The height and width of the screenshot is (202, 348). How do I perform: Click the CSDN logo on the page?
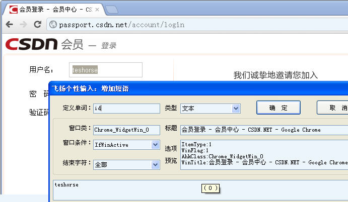tap(32, 44)
